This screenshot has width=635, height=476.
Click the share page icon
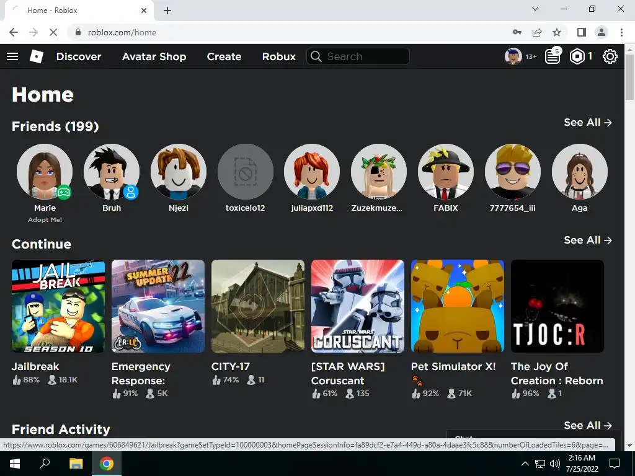537,32
